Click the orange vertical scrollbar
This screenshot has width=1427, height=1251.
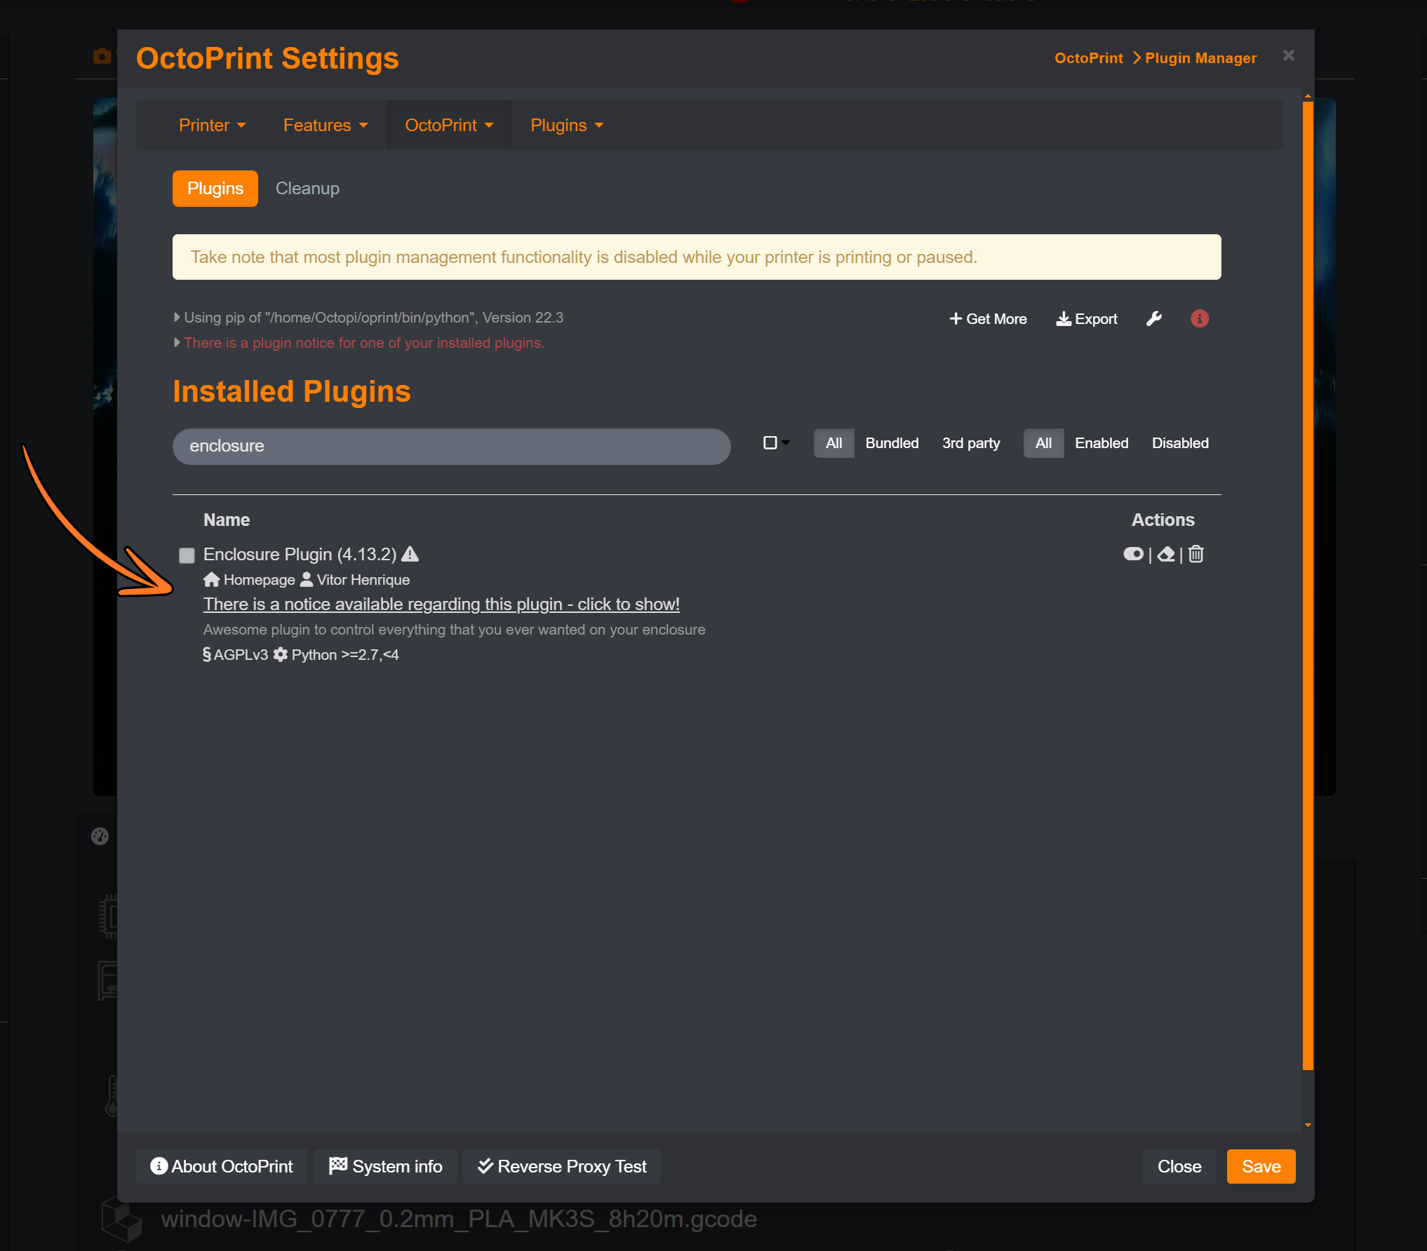click(1308, 586)
